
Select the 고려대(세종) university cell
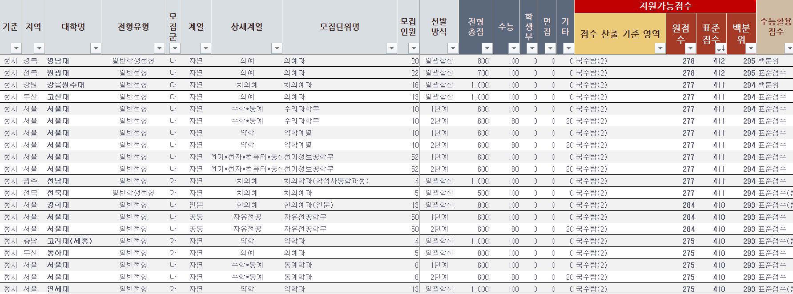tap(73, 241)
